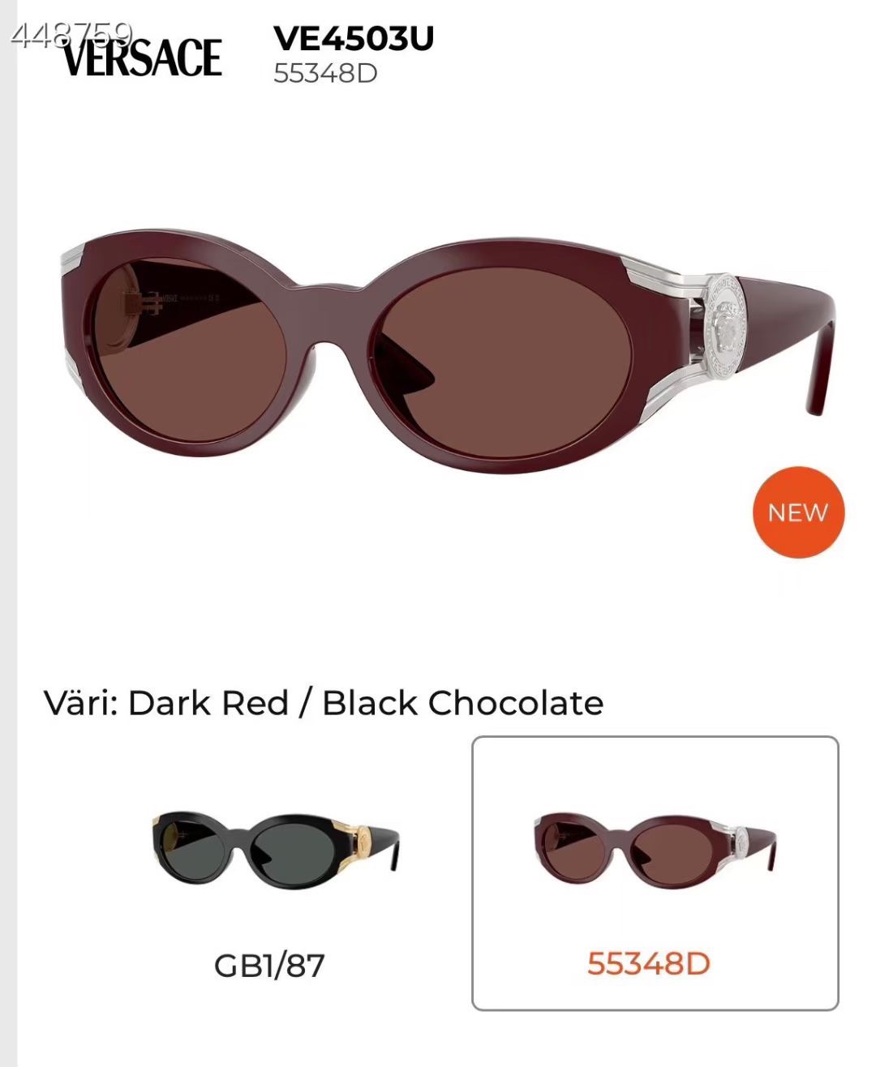
Task: Click the orange 55348D color code label
Action: pyautogui.click(x=649, y=963)
